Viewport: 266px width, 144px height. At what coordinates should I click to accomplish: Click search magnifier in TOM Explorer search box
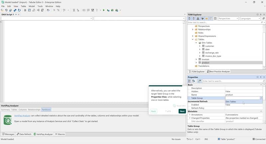262,22
